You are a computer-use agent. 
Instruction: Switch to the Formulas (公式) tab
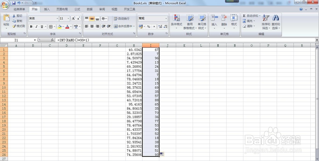click(77, 9)
